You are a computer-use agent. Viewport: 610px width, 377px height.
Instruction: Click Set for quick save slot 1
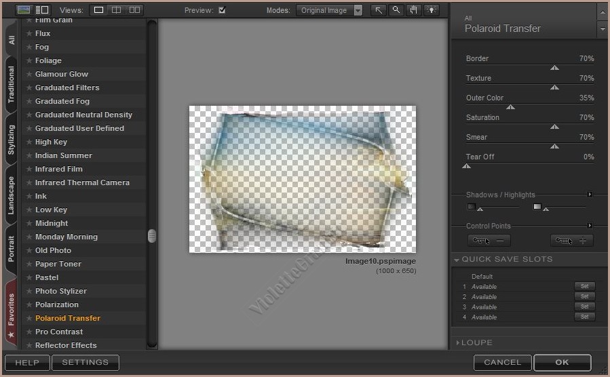[x=584, y=286]
